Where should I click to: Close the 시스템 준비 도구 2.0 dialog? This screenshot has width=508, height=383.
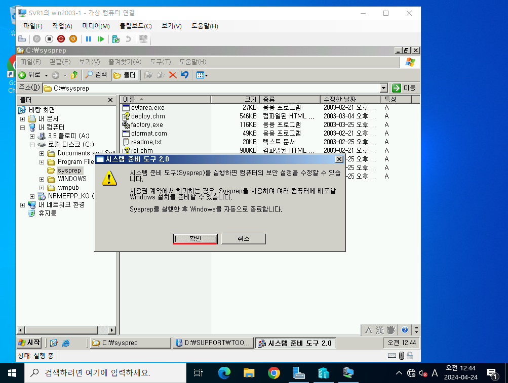(x=339, y=159)
